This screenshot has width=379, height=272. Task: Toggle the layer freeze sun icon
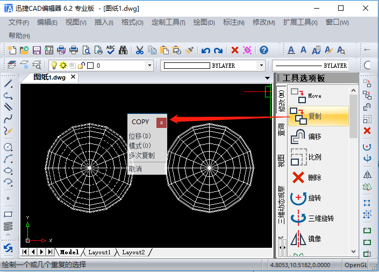[x=63, y=65]
